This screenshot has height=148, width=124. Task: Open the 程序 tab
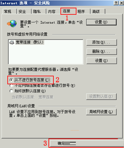83,11
